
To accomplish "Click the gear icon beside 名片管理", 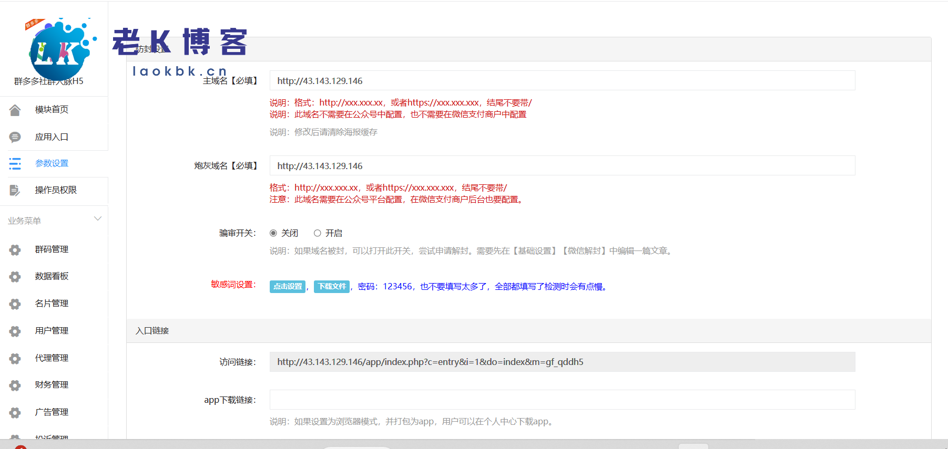I will click(15, 304).
